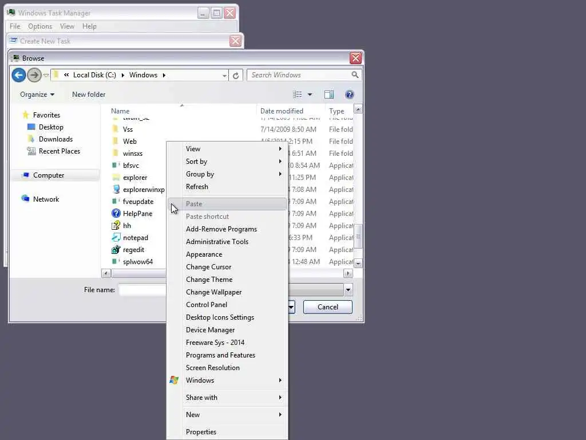This screenshot has width=586, height=440.
Task: Click the Cancel button
Action: [x=328, y=307]
